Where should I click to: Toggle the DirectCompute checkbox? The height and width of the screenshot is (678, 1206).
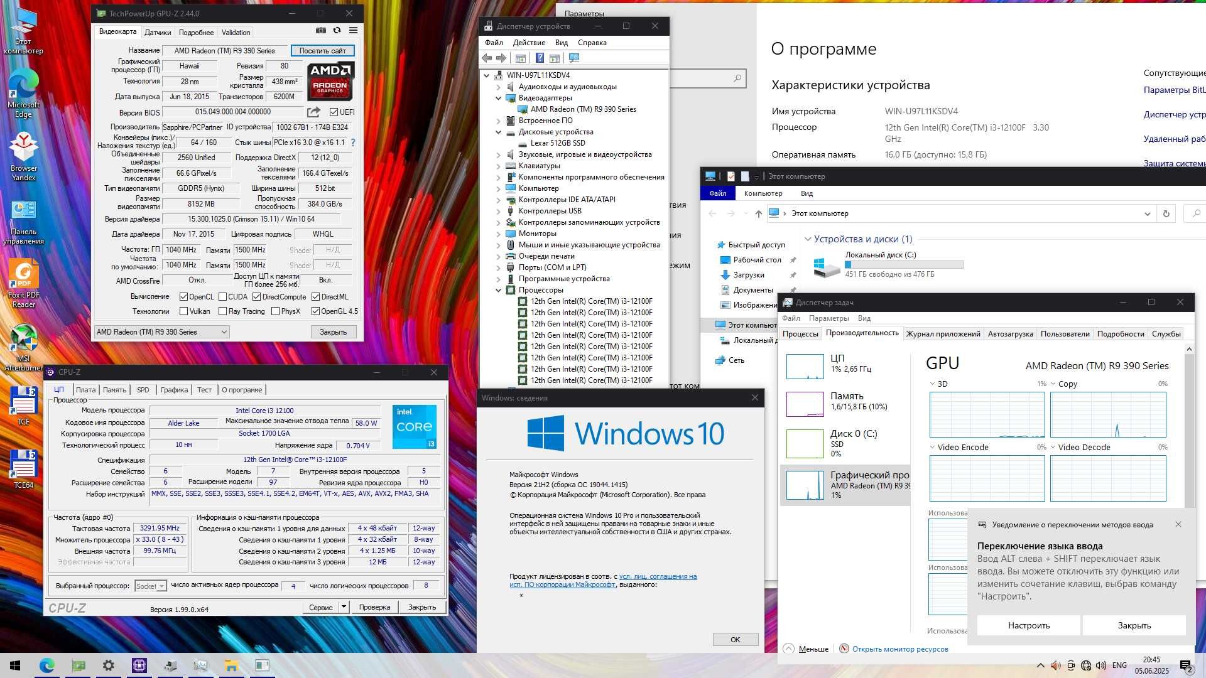point(256,297)
